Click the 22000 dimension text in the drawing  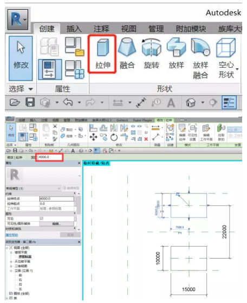click(x=224, y=231)
